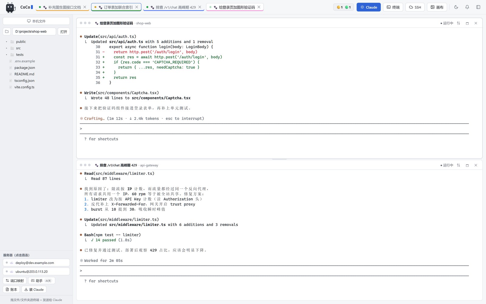Screen dimensions: 486x304
Task: Close the 给登录页加图形验证码 shop-web pane
Action: click(476, 23)
